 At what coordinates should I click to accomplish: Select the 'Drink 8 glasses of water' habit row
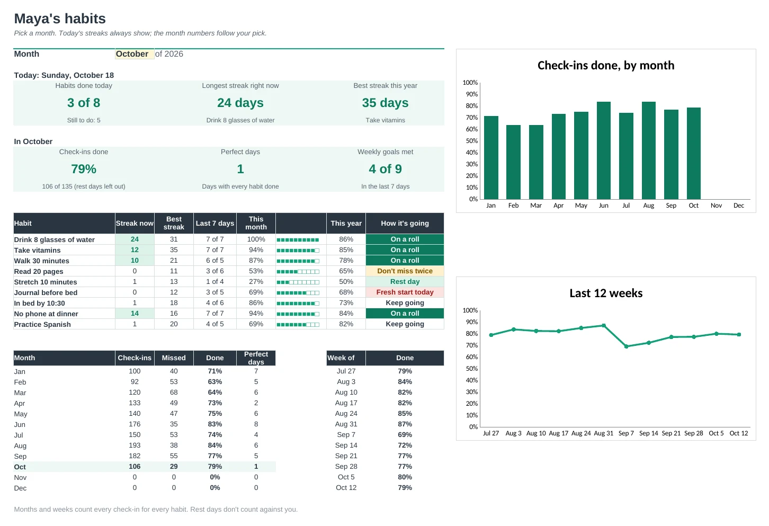tap(229, 239)
